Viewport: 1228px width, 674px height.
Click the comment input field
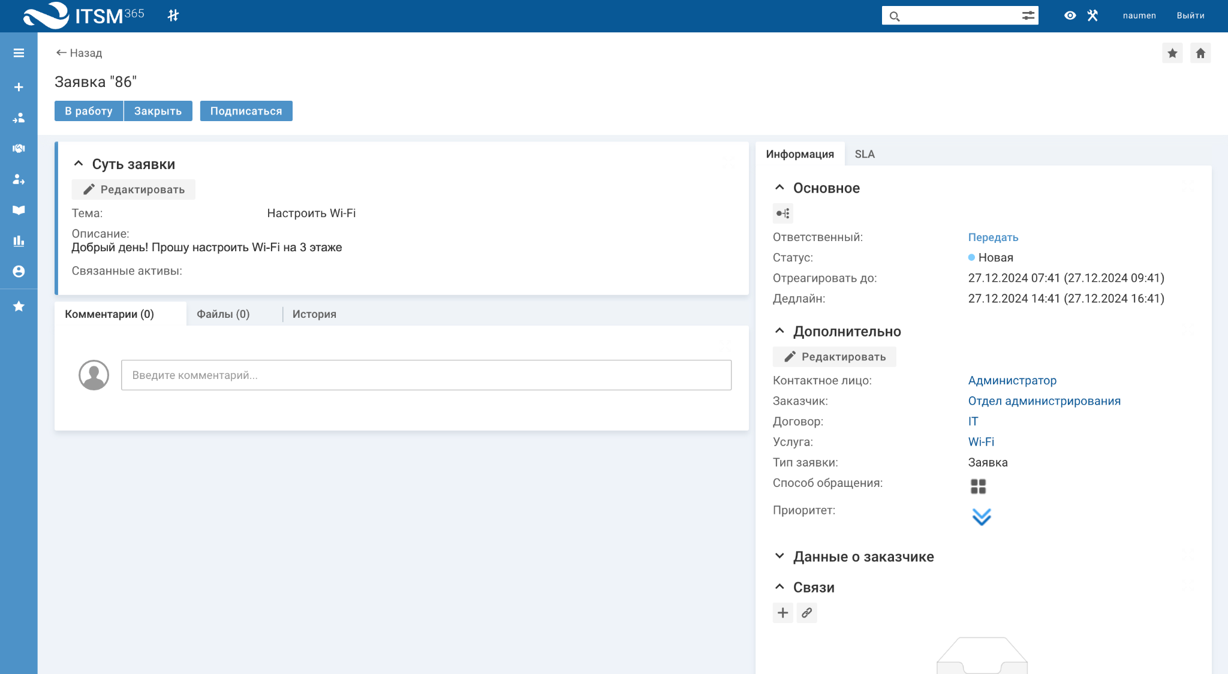(426, 375)
